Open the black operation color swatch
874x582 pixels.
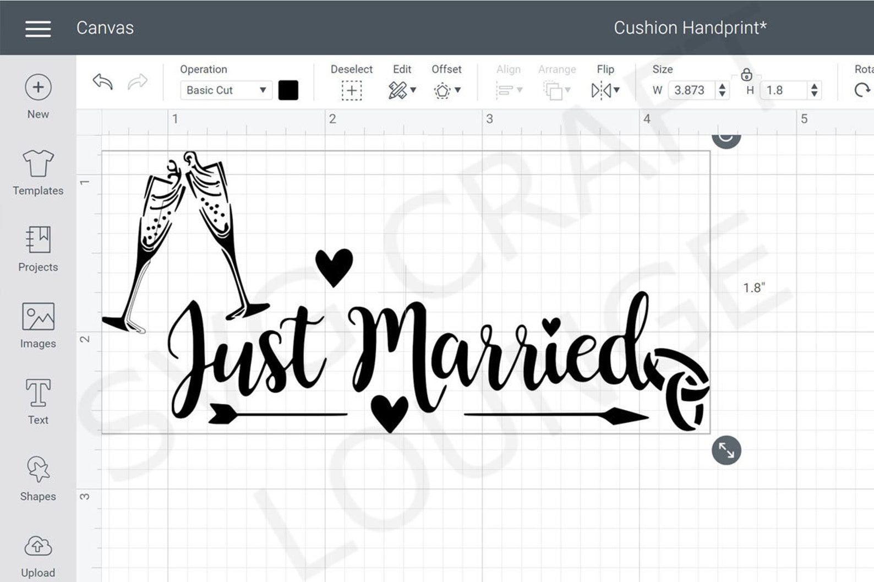(288, 90)
